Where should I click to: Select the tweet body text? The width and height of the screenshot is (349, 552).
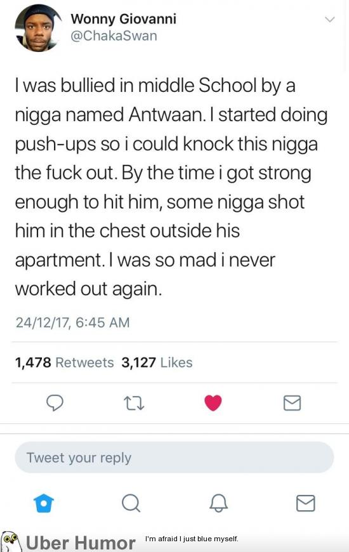[x=171, y=187]
